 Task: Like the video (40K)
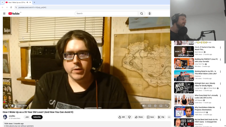[x=121, y=117]
